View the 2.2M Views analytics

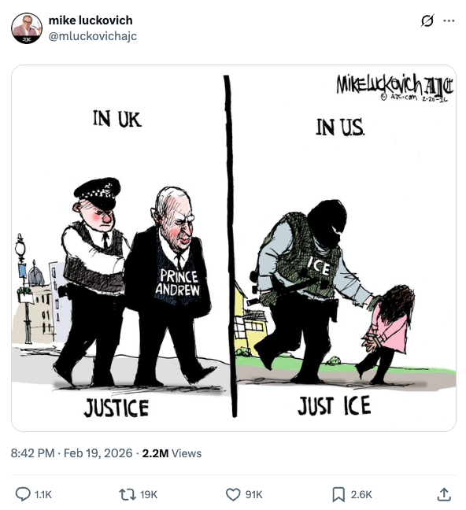click(172, 453)
